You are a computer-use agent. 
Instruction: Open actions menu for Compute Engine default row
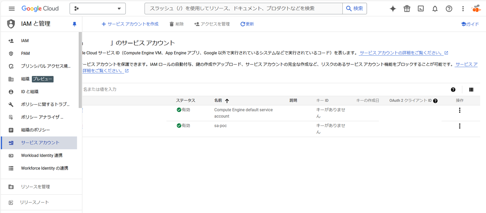point(459,110)
